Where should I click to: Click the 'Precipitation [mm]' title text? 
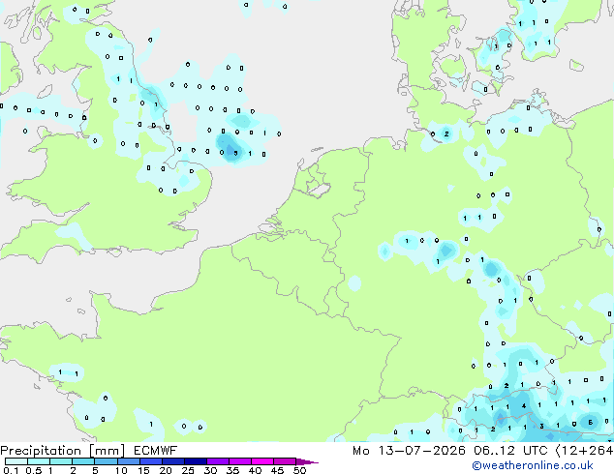coord(63,451)
